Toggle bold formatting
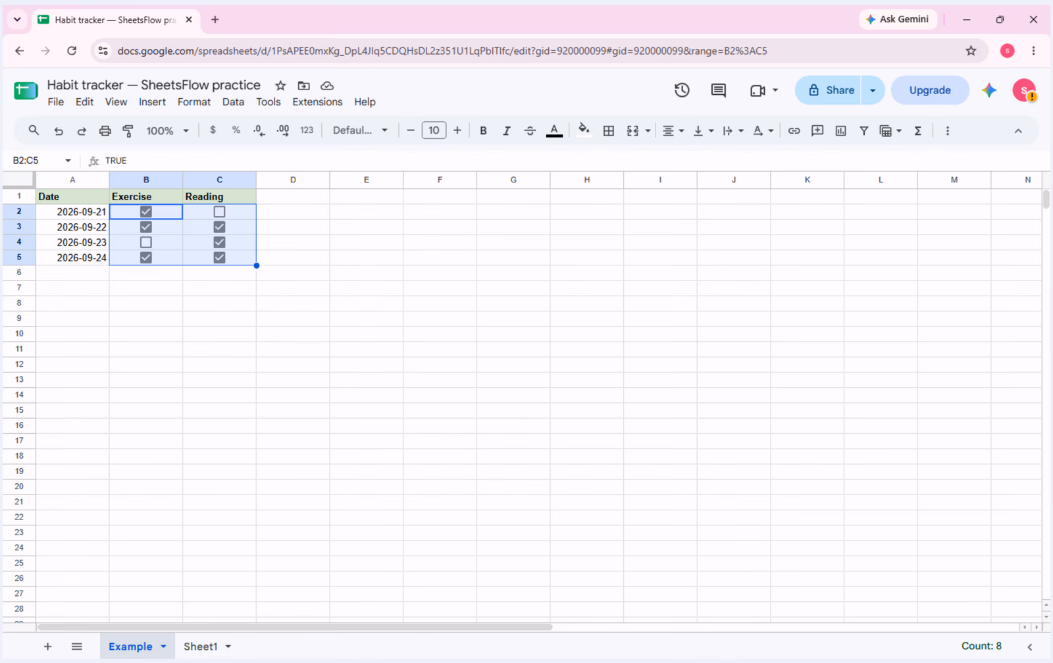The image size is (1053, 663). click(483, 131)
